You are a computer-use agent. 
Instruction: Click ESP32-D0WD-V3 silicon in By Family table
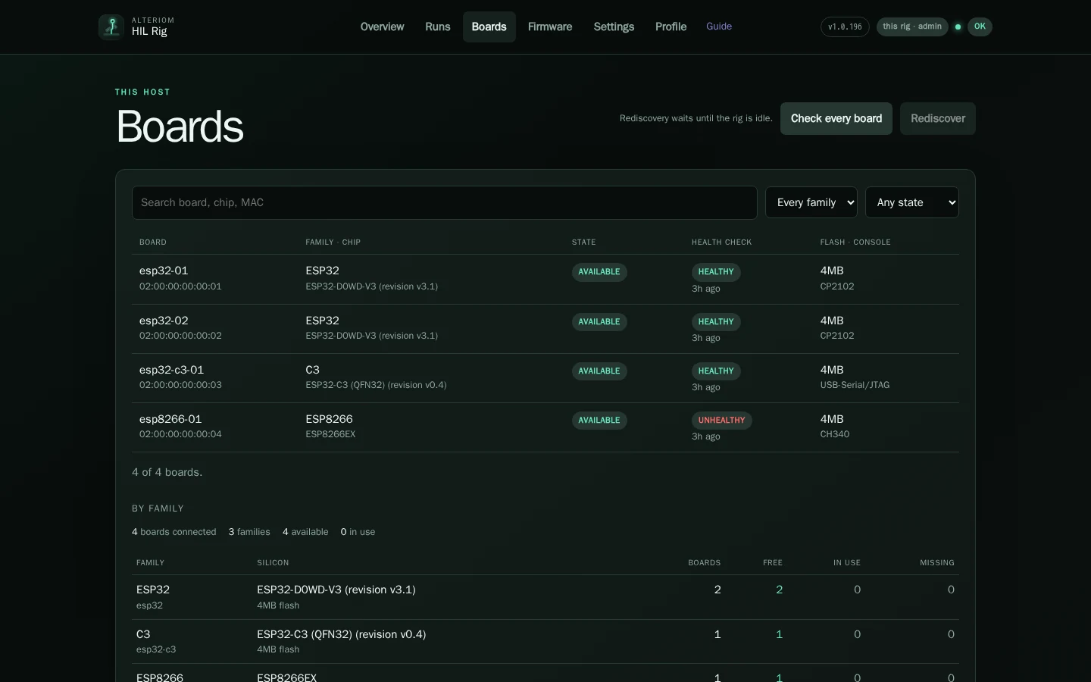[336, 590]
